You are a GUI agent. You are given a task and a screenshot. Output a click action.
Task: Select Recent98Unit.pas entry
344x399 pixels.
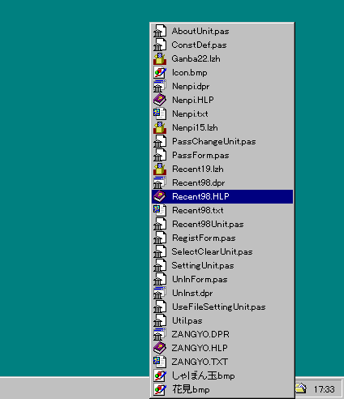pos(222,224)
